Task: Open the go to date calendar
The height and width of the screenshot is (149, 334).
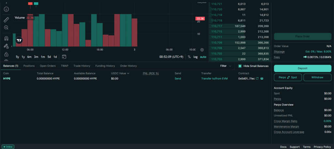Action: [x=64, y=57]
